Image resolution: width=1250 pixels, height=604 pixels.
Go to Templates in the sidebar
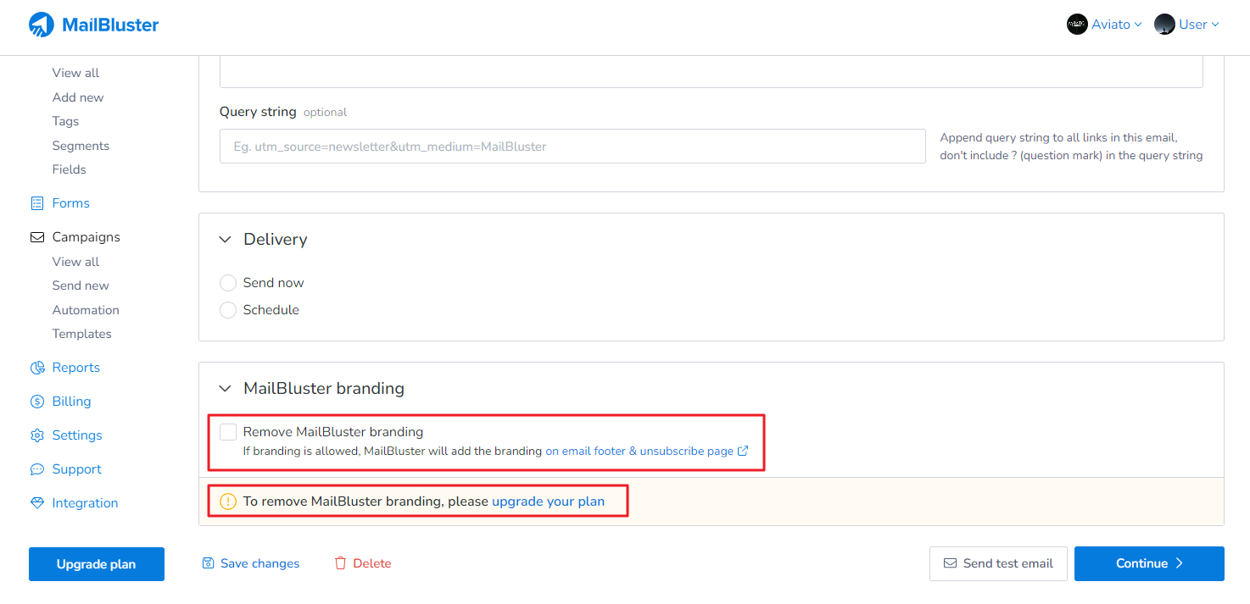tap(81, 334)
